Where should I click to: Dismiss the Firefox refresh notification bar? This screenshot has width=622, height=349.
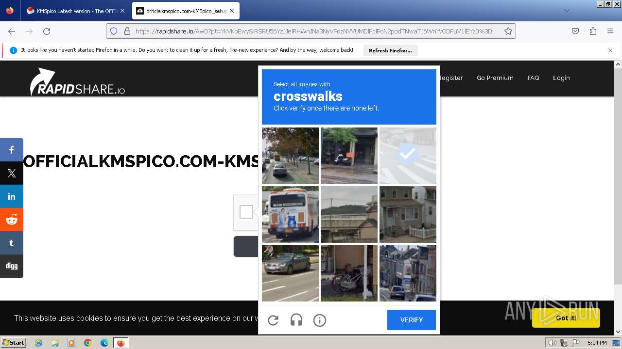click(x=610, y=50)
